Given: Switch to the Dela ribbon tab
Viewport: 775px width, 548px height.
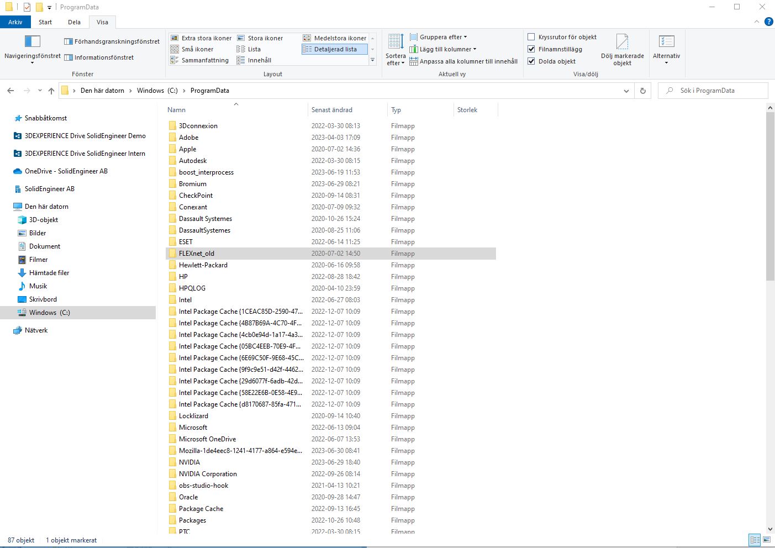Looking at the screenshot, I should (74, 22).
